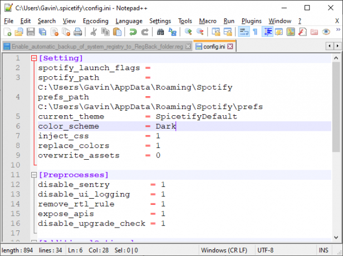Click the INS insert mode indicator
The height and width of the screenshot is (256, 343).
(x=324, y=250)
